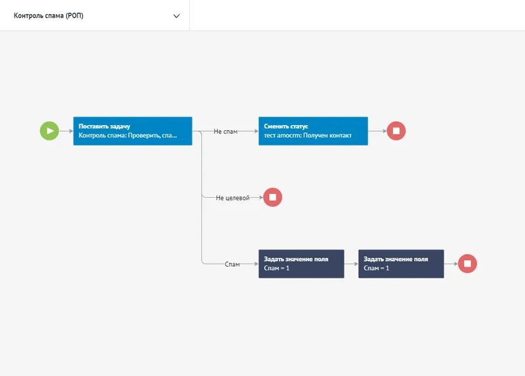Expand the process selector chevron arrow

click(x=177, y=16)
